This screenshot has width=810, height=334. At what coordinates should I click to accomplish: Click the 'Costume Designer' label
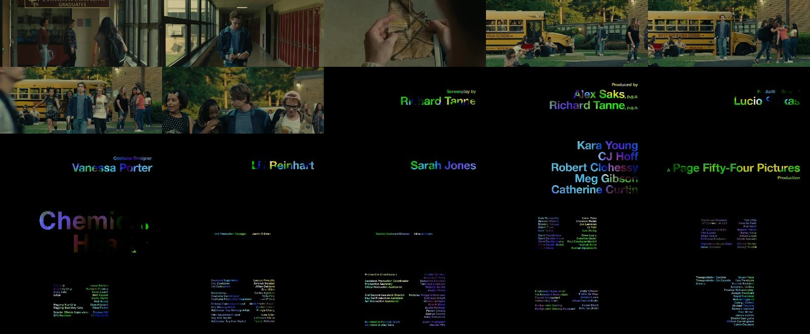pos(133,158)
